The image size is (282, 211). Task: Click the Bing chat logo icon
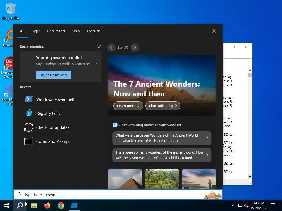(115, 125)
